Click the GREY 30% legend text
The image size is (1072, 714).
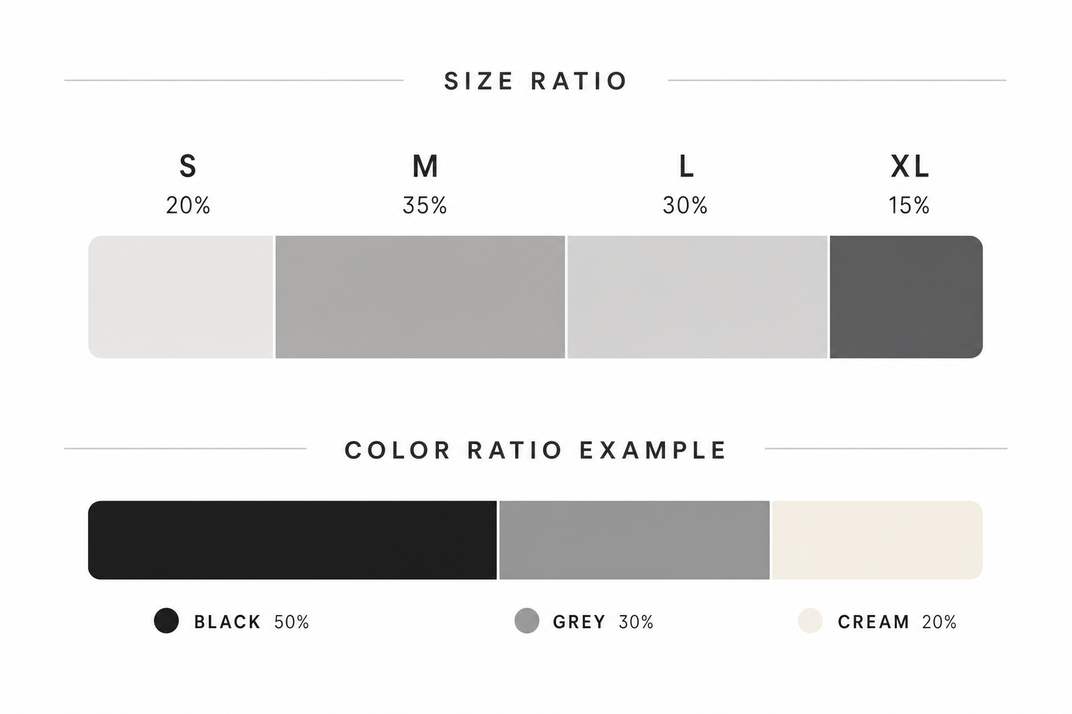603,622
